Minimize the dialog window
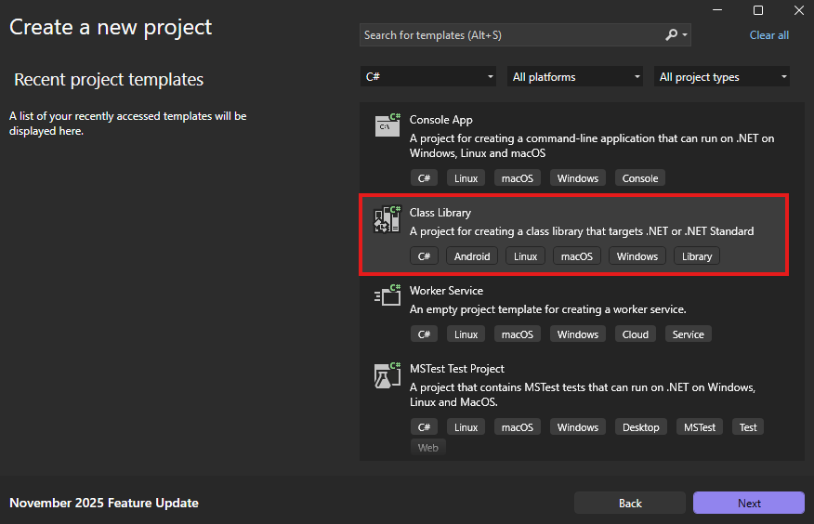The image size is (814, 524). 717,10
